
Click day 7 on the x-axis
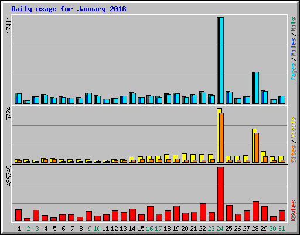[72, 229]
